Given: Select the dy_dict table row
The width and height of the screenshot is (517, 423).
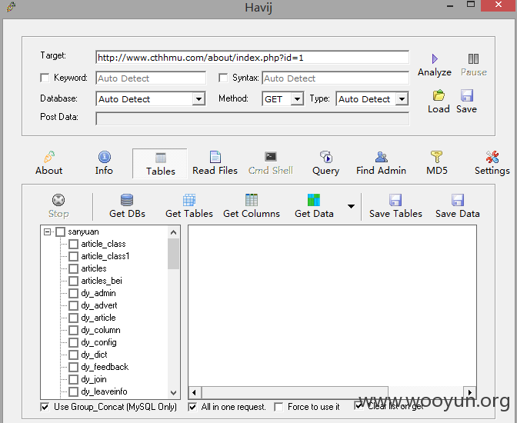Looking at the screenshot, I should pos(94,355).
